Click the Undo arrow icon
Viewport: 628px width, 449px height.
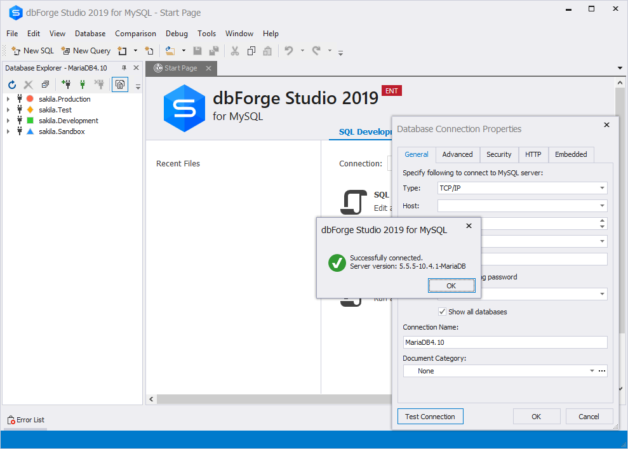pyautogui.click(x=289, y=50)
